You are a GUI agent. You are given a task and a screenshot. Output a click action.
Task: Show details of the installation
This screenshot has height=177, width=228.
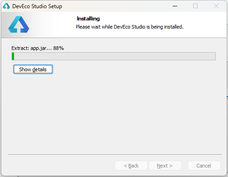click(x=33, y=69)
